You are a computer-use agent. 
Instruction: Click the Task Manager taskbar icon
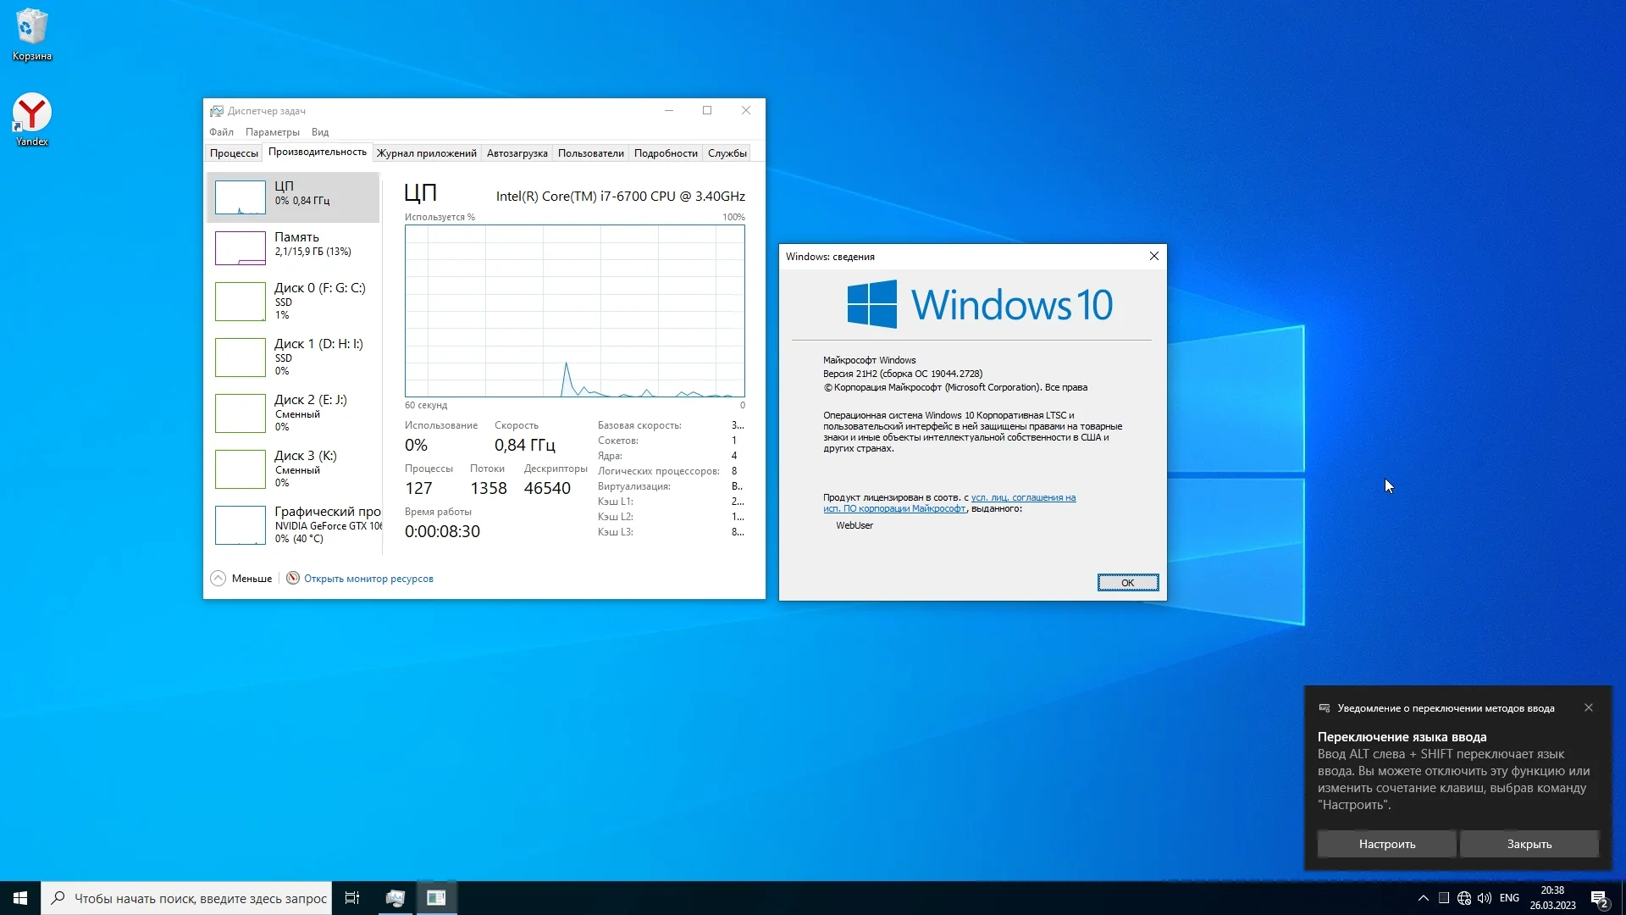[x=395, y=898]
